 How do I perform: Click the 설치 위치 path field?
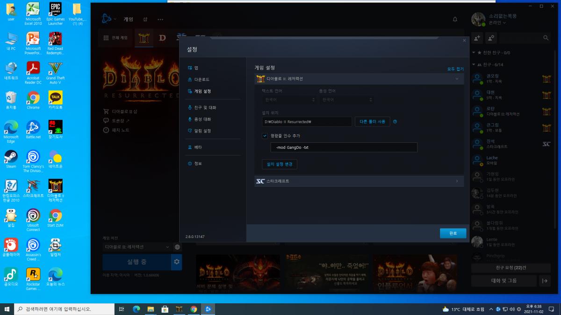pyautogui.click(x=307, y=121)
